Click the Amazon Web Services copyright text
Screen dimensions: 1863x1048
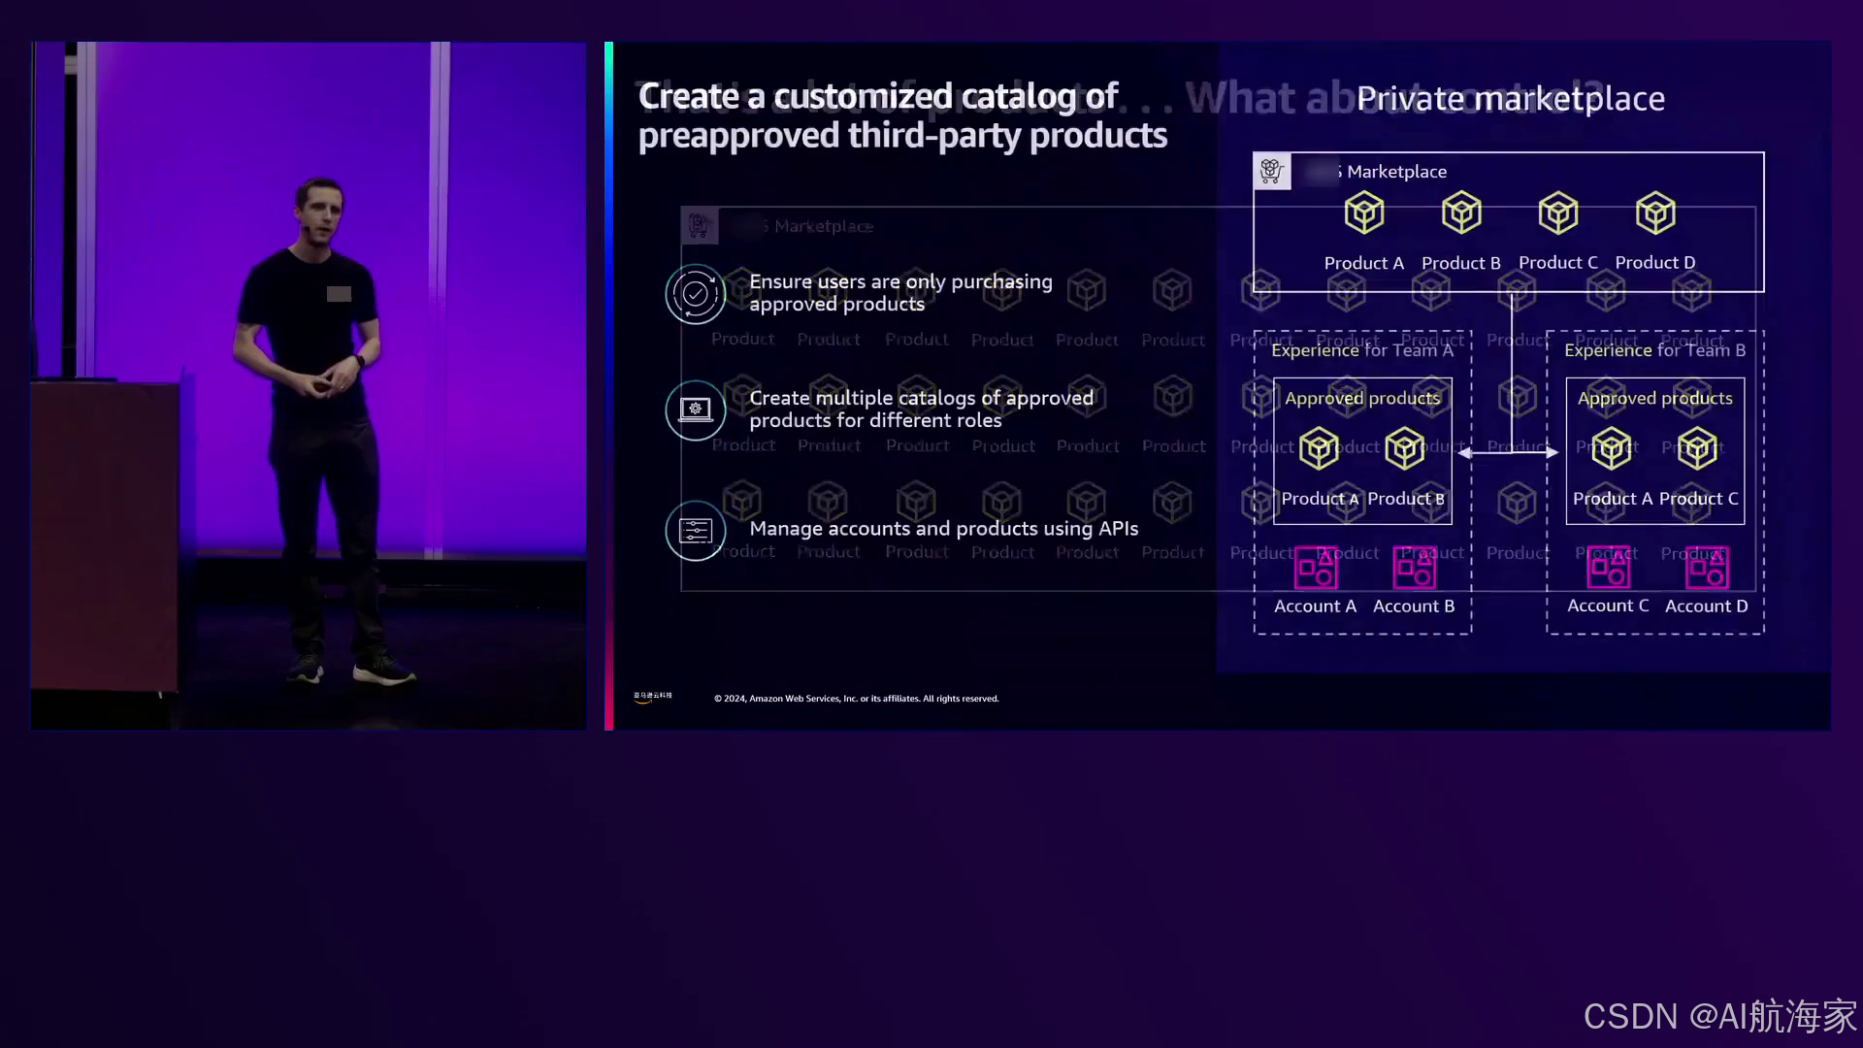[856, 699]
